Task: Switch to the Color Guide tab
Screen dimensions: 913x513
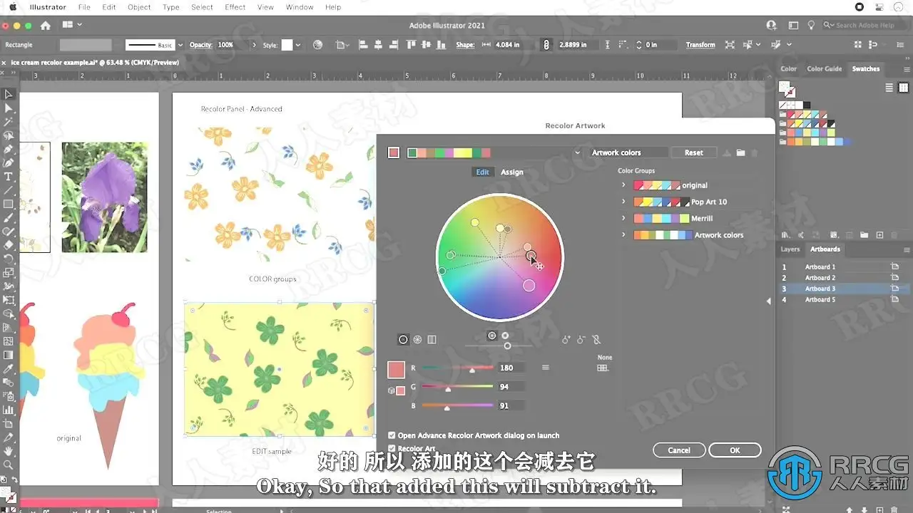Action: (x=824, y=69)
